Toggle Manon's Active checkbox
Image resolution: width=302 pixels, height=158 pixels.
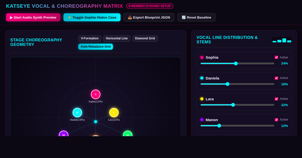pyautogui.click(x=276, y=120)
